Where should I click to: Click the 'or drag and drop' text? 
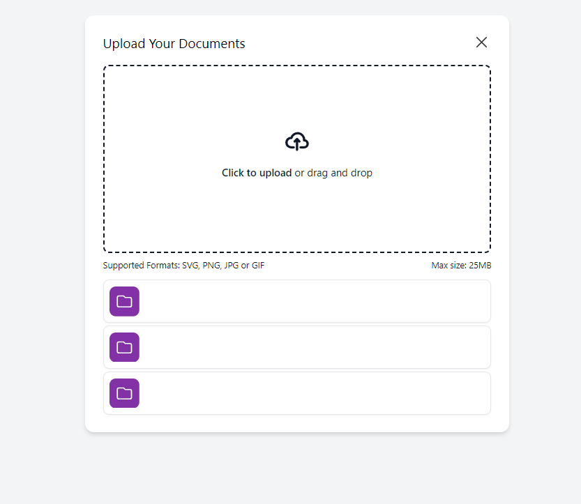tap(333, 173)
